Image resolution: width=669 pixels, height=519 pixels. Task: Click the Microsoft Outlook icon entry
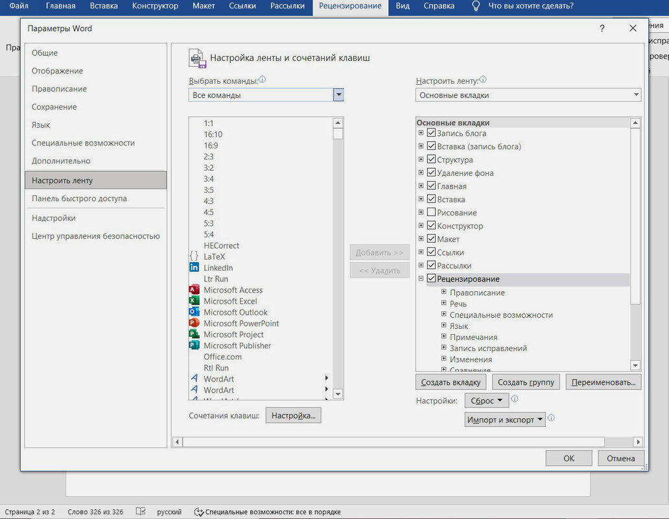point(194,312)
